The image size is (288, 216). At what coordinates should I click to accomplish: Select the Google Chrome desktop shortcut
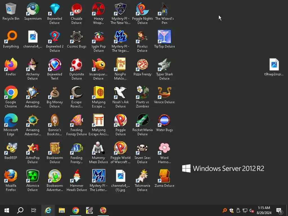point(11,97)
